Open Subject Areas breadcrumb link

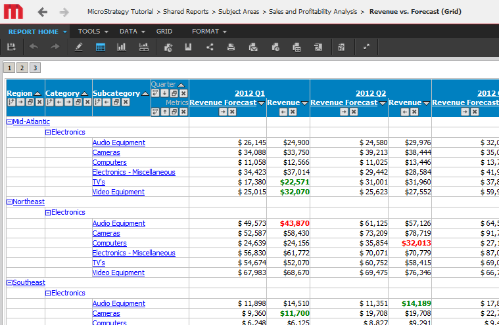tap(239, 12)
